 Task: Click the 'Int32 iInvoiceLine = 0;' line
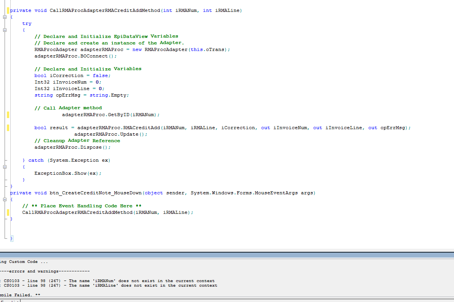[70, 89]
